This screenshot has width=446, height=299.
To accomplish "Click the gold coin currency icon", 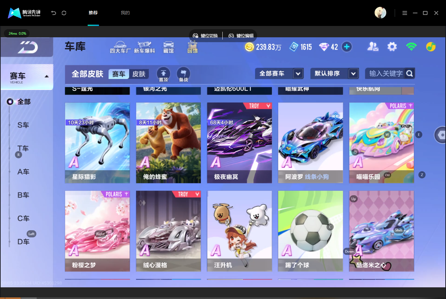I will (249, 47).
